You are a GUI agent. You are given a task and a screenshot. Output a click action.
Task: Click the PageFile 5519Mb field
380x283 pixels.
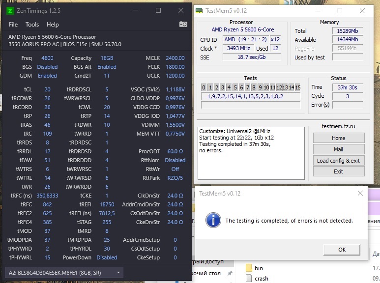[348, 48]
